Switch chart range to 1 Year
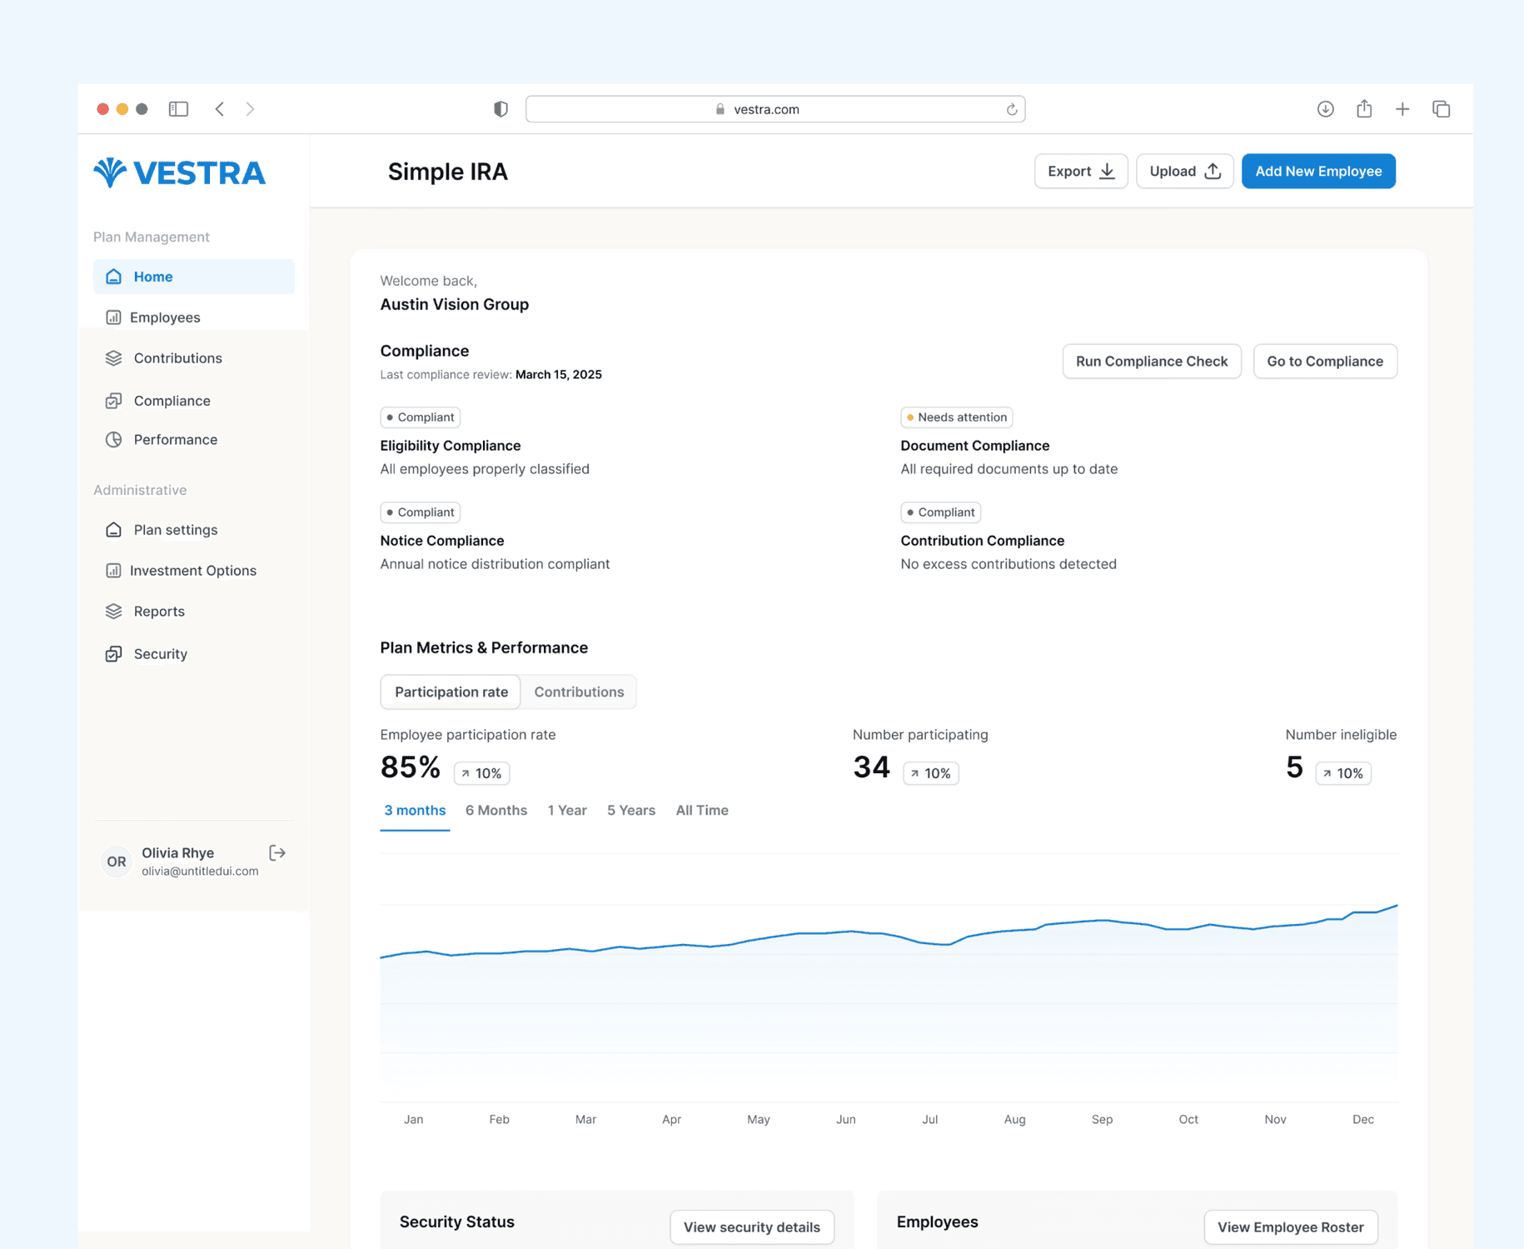Viewport: 1524px width, 1249px height. click(567, 811)
